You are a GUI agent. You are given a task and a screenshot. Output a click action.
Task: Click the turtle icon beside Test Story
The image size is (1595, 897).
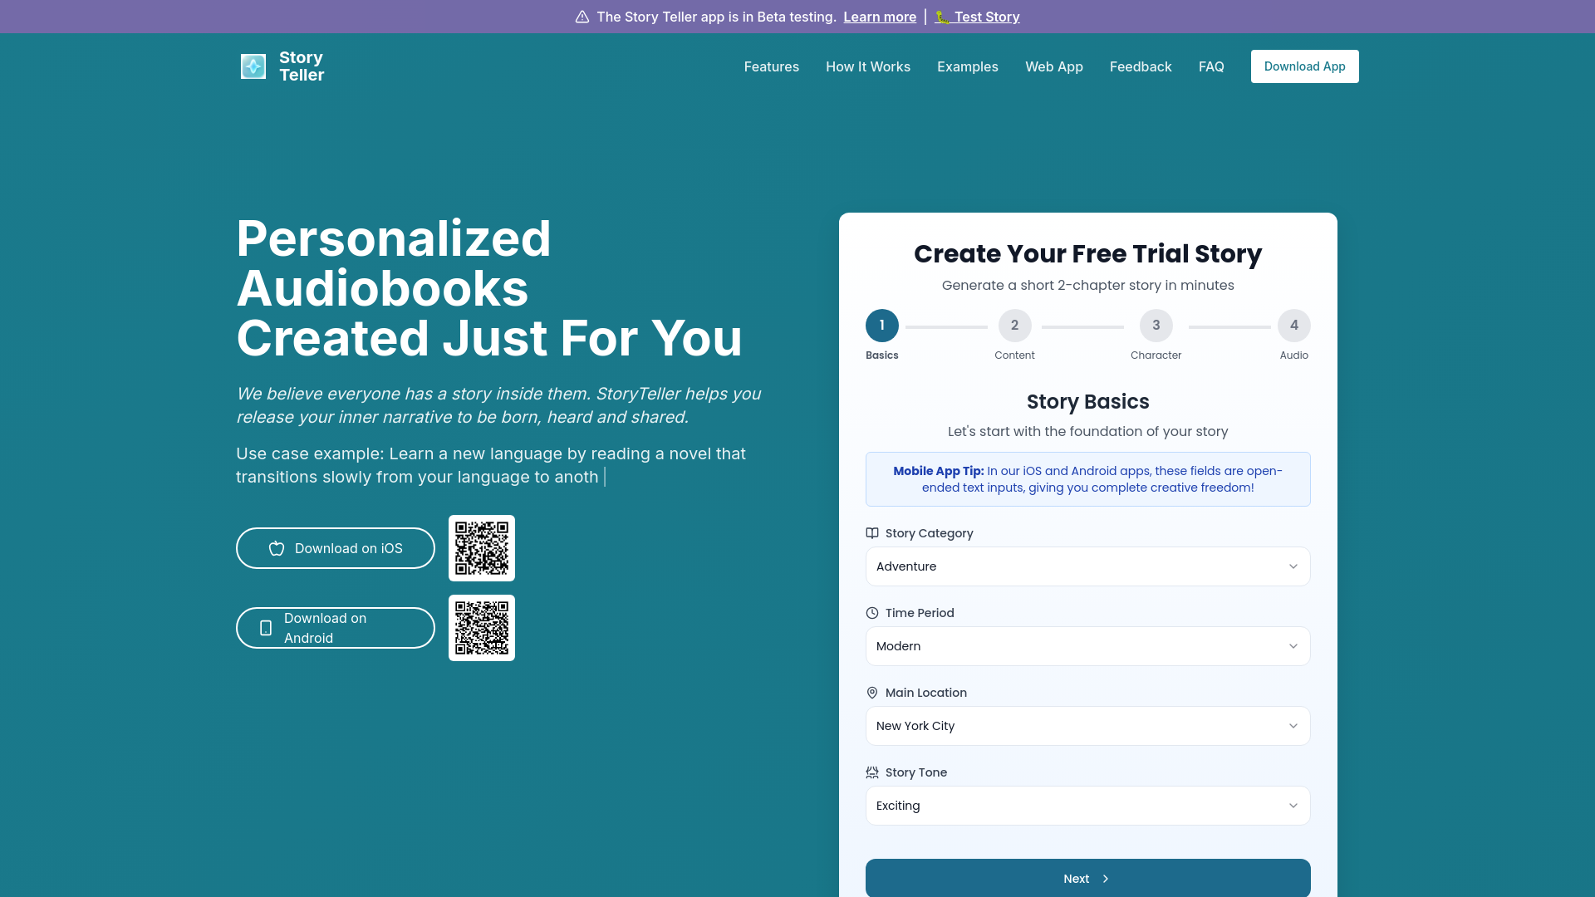click(x=943, y=17)
